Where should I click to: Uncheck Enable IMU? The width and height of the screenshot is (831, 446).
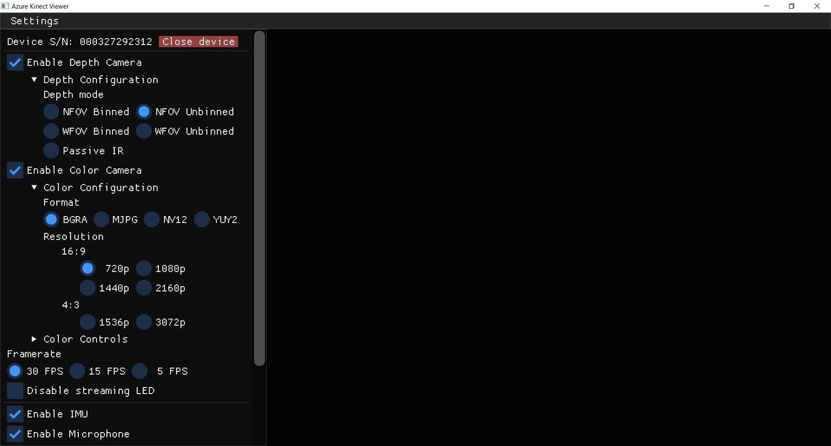[15, 414]
